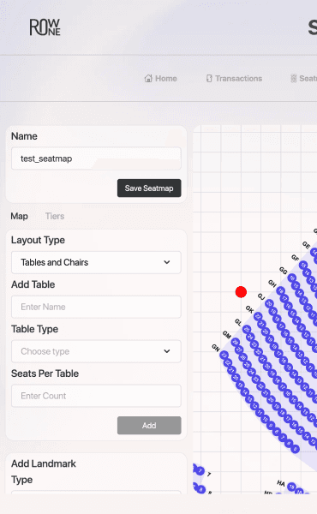Viewport: 317px width, 514px height.
Task: Click the GG row label
Action: pos(284,271)
